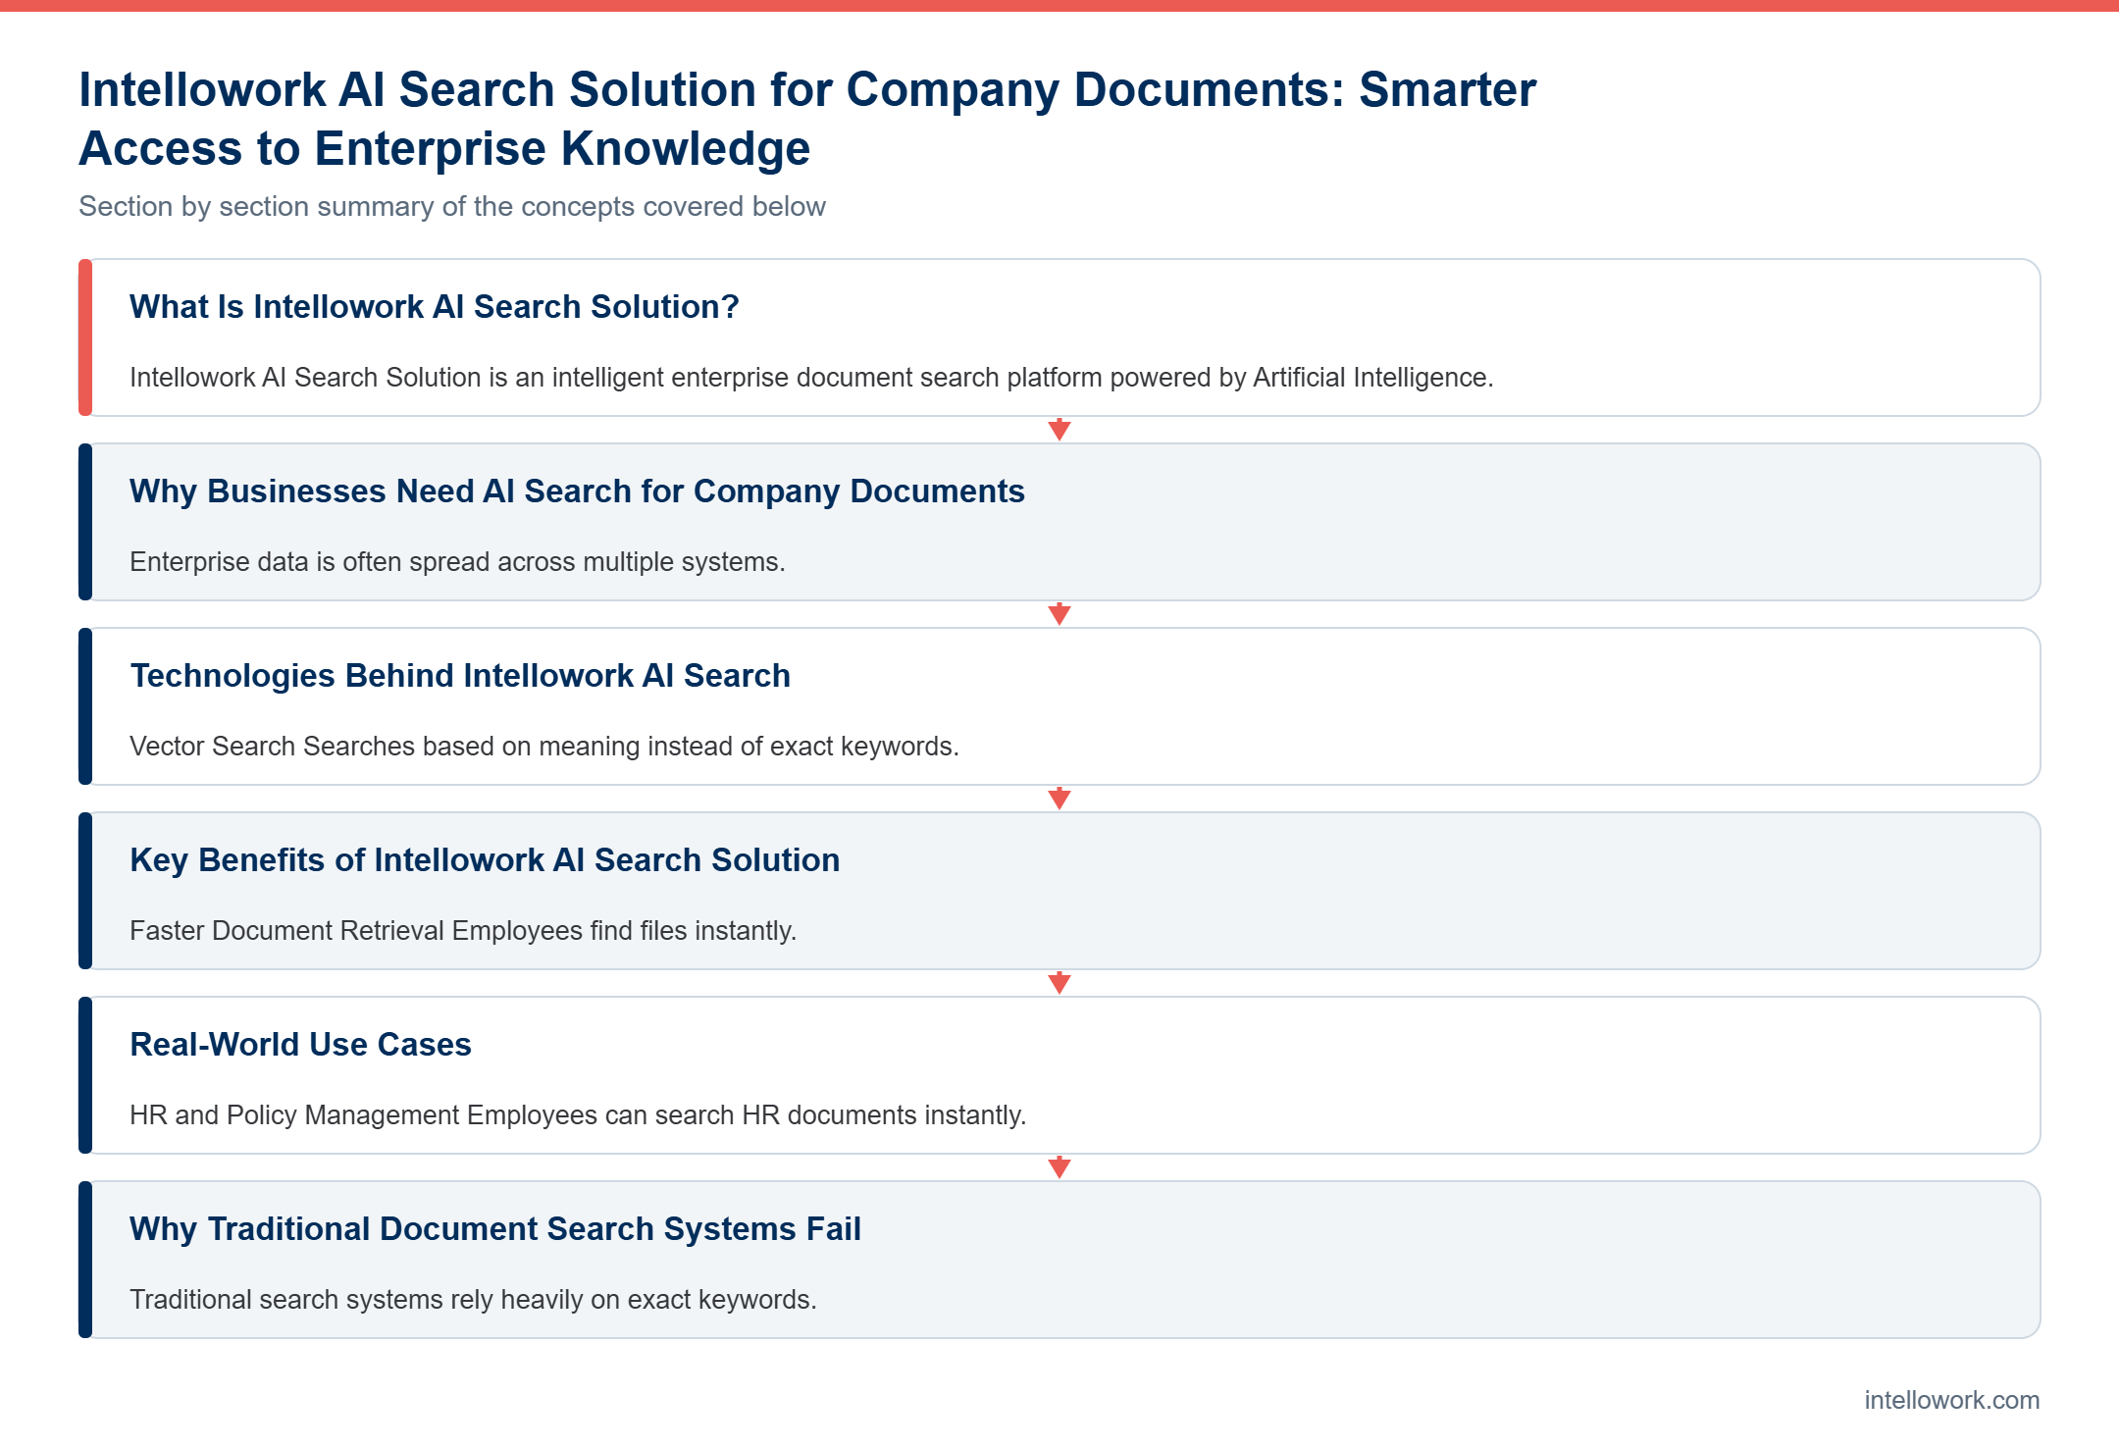Select the heading 'Why Traditional Document Search Systems Fail'
The width and height of the screenshot is (2119, 1448).
(x=495, y=1229)
